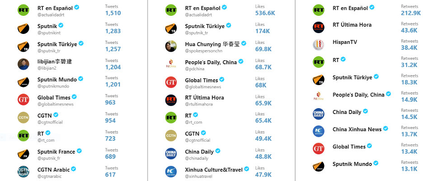
Task: Select the 212.9K retweets figure
Action: 411,13
